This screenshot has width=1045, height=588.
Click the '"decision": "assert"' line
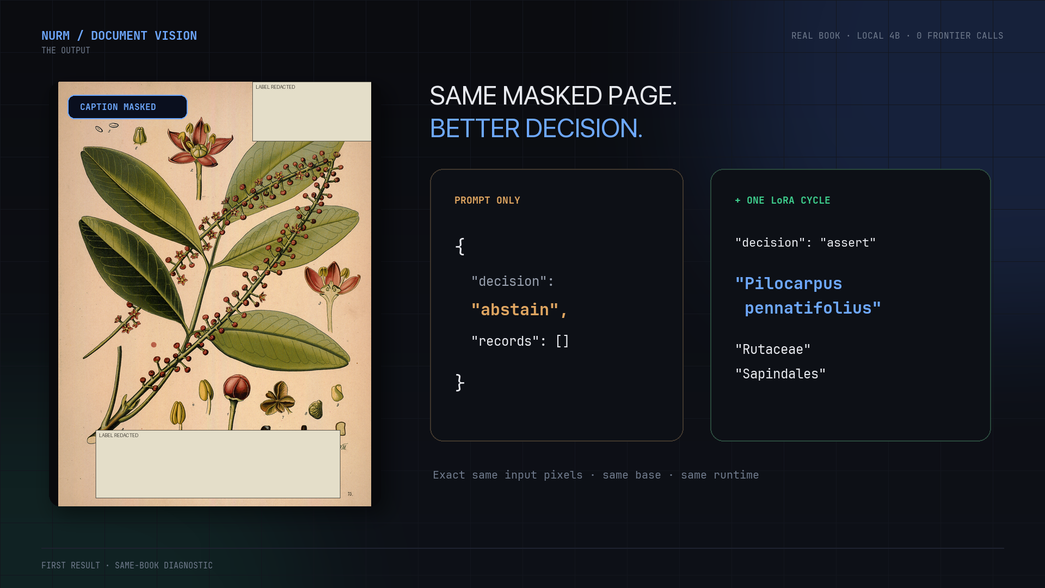point(806,243)
